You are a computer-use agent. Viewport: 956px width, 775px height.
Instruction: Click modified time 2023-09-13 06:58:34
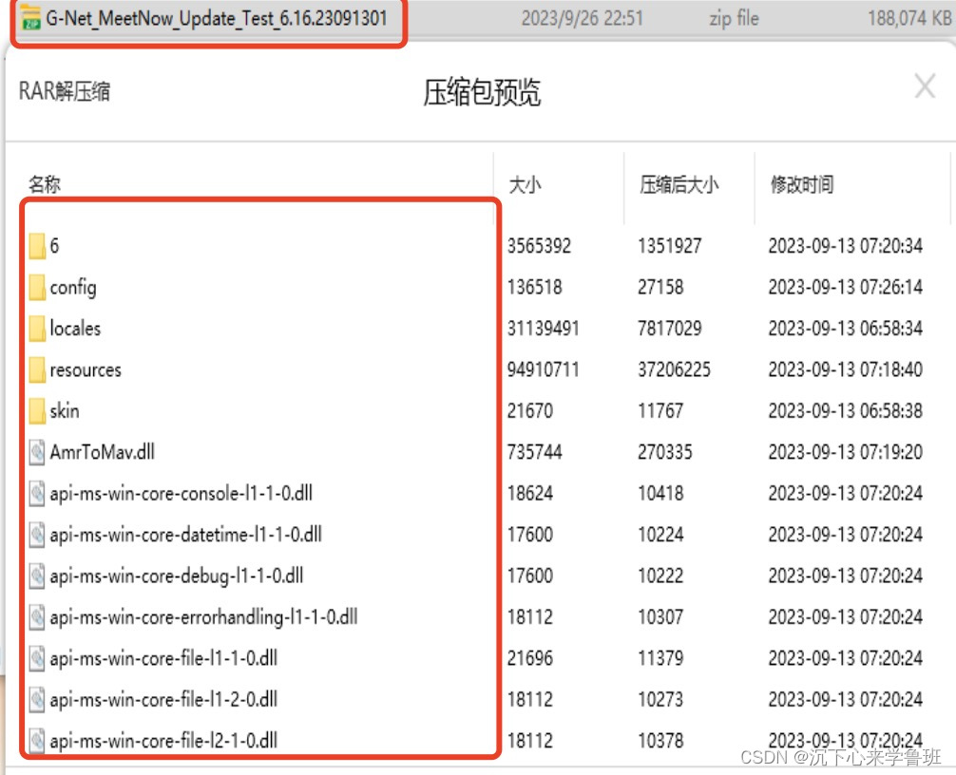pos(846,329)
